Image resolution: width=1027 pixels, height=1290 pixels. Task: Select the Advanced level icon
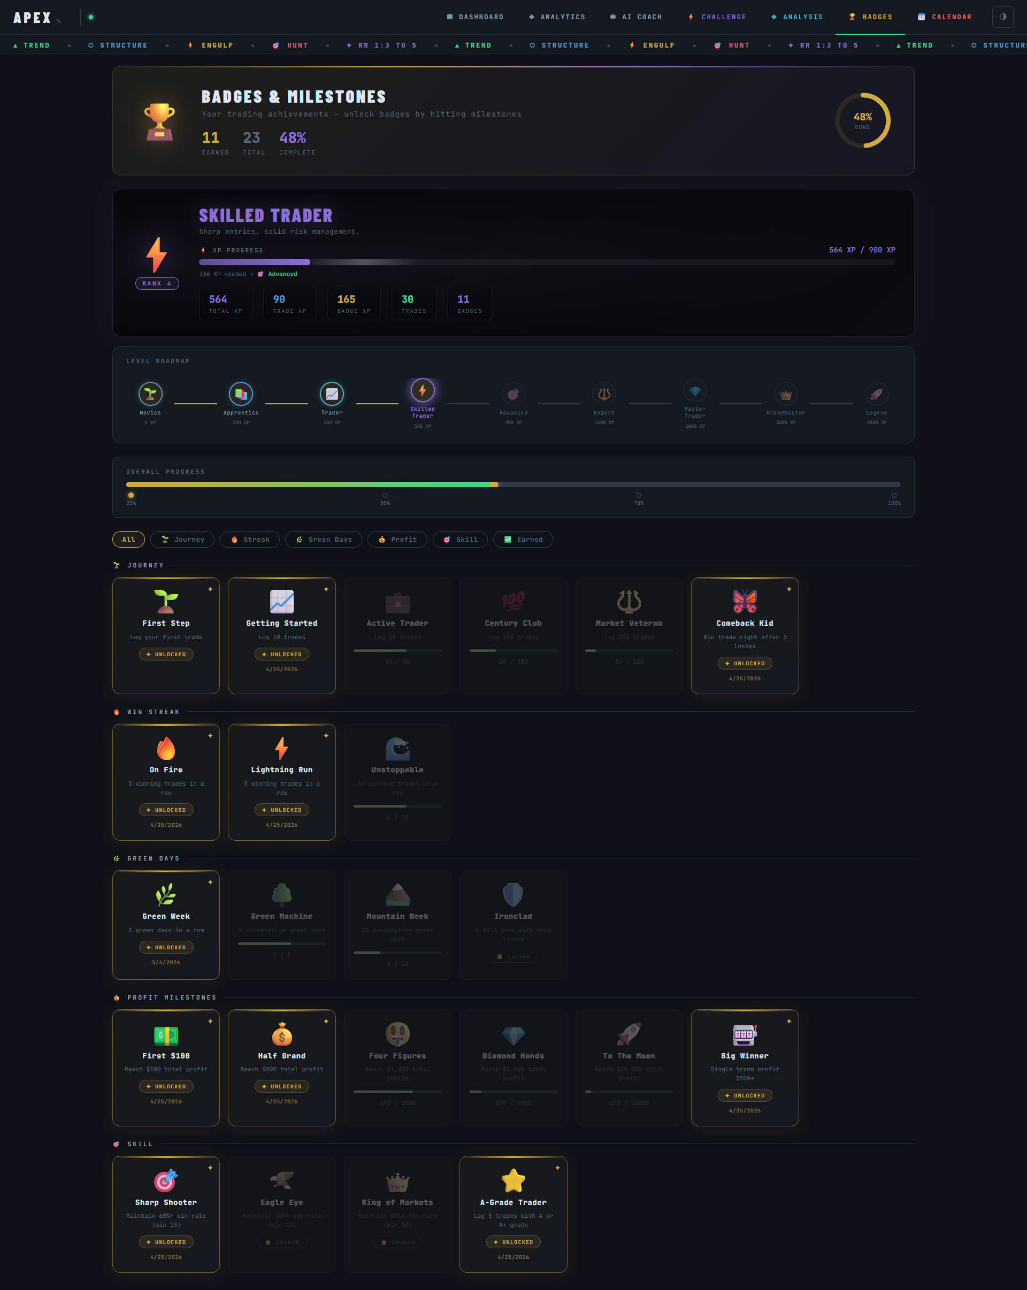(x=513, y=394)
